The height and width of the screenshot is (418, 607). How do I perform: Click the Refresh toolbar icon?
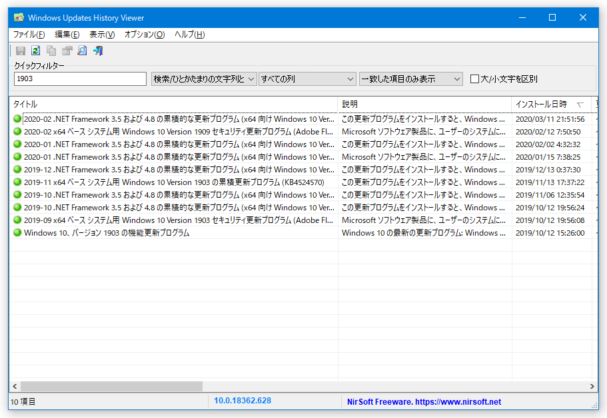tap(36, 51)
